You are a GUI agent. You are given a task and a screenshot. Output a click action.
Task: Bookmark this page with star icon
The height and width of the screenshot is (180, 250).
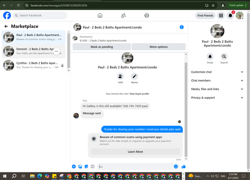[213, 5]
